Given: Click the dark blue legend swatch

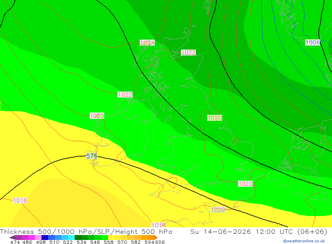Looking at the screenshot, I should pos(45,237).
